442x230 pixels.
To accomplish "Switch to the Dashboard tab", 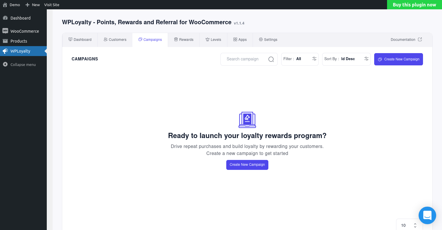I will click(x=80, y=40).
